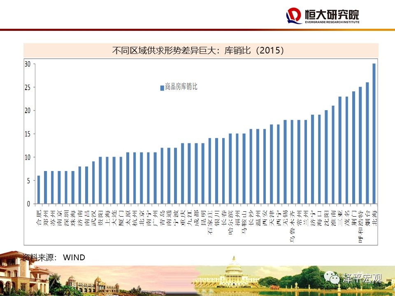Image resolution: width=395 pixels, height=296 pixels.
Task: Select the x-axis label 乌鲁木齐
Action: (x=292, y=227)
